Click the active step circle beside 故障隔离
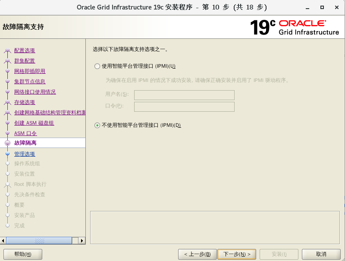Image resolution: width=345 pixels, height=261 pixels. click(7, 143)
